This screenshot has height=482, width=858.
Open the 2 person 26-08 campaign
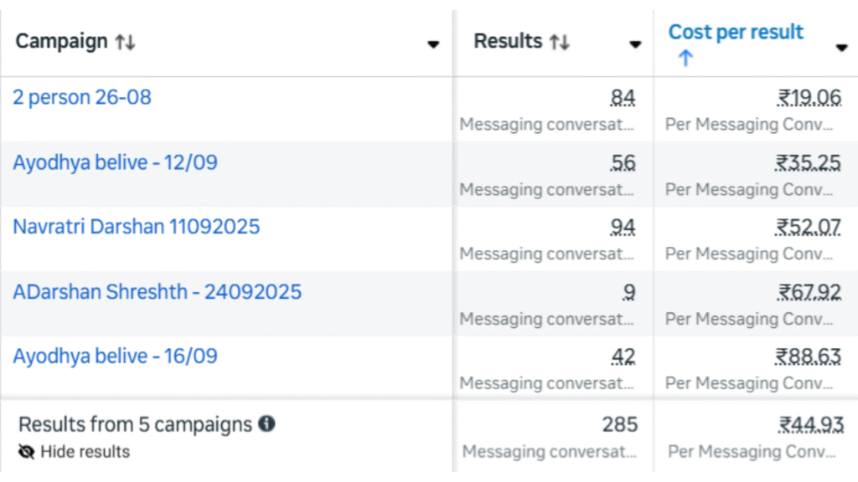click(x=82, y=97)
